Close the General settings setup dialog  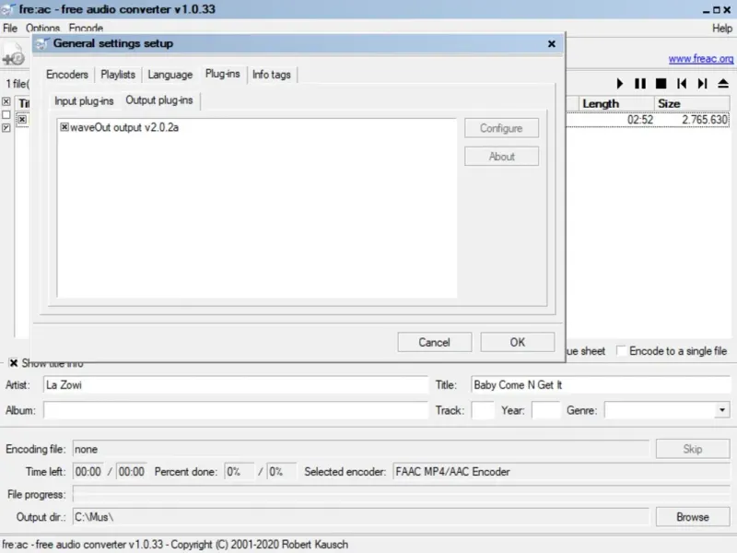(552, 43)
